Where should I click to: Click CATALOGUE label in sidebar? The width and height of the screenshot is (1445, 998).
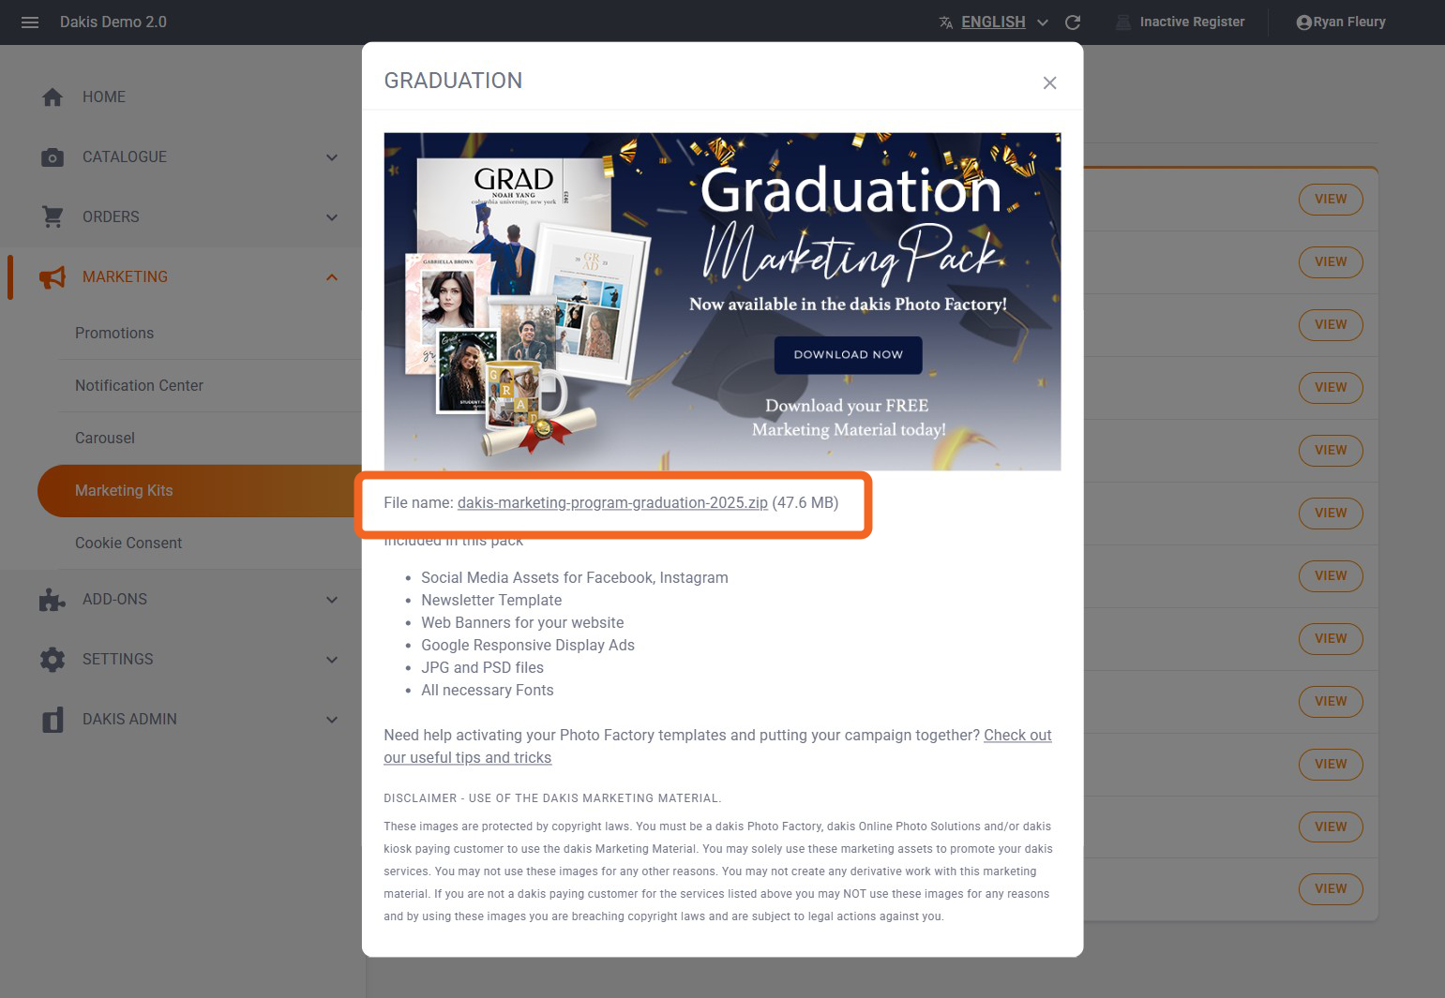[125, 156]
